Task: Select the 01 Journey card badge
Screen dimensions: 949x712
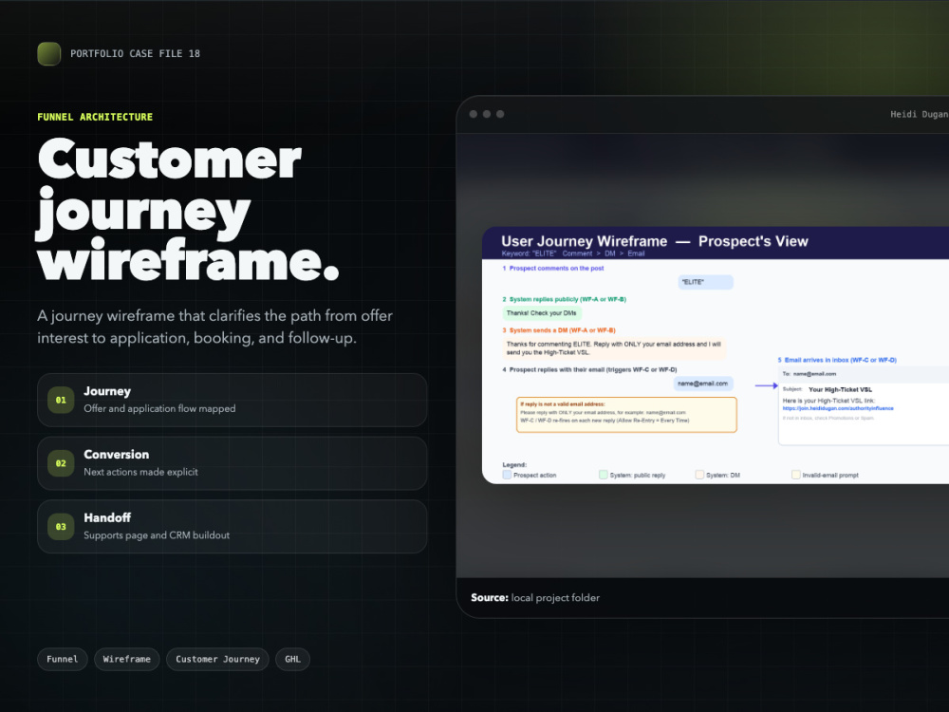Action: [x=61, y=401]
